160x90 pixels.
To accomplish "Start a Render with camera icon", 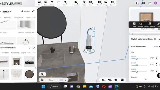I will [x=99, y=2].
